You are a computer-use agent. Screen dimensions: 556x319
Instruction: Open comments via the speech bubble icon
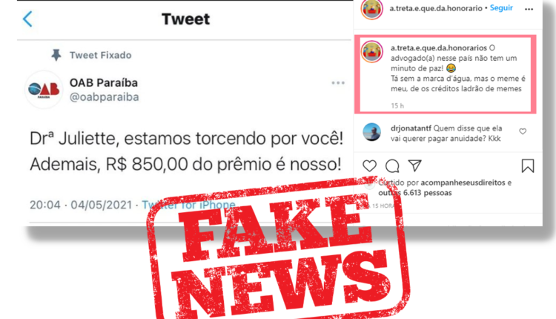(x=392, y=165)
